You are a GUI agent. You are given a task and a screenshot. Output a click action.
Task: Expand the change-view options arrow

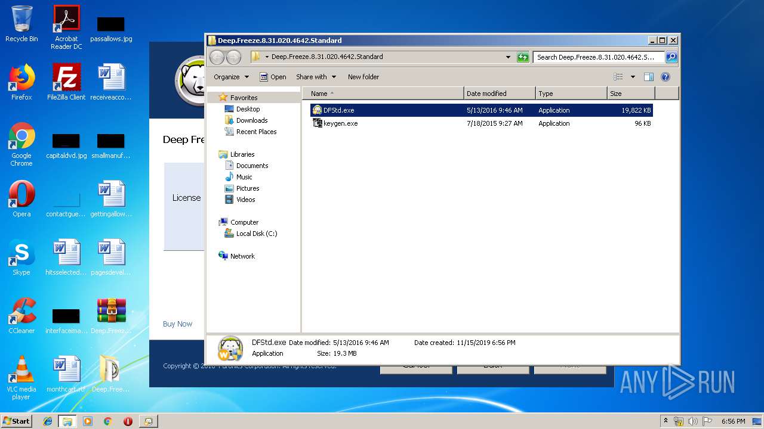pyautogui.click(x=633, y=77)
